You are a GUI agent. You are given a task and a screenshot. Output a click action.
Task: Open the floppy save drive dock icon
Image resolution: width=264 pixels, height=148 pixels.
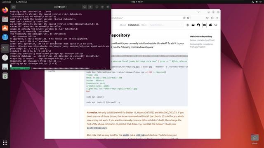click(5, 67)
